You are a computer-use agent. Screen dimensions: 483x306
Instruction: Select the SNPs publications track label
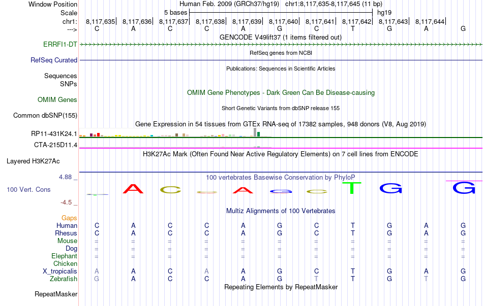point(69,84)
